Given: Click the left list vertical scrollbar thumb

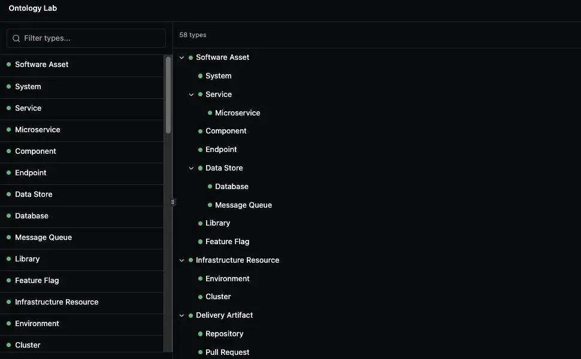Looking at the screenshot, I should (x=168, y=95).
